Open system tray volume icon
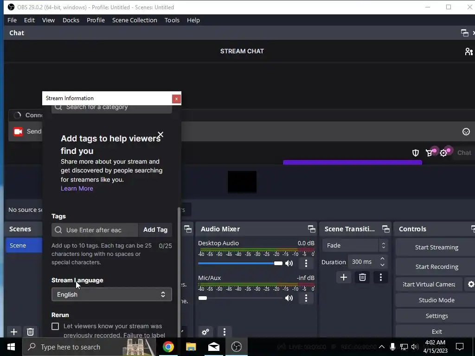Screen dimensions: 475x356 (x=415, y=347)
